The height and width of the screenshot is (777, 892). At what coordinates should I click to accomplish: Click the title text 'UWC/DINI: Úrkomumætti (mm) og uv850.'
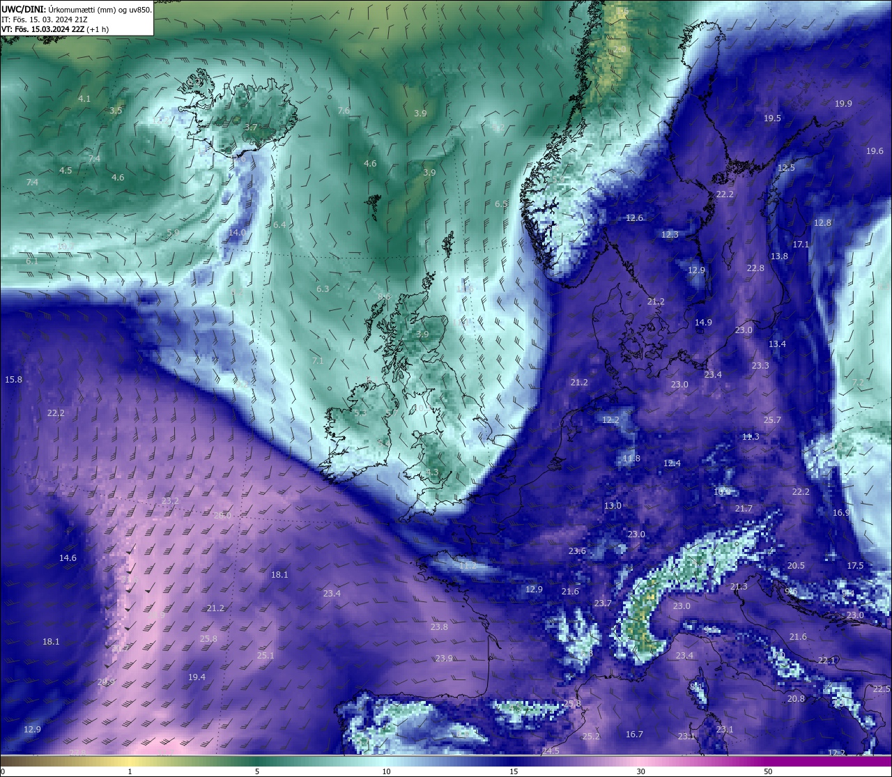(77, 10)
